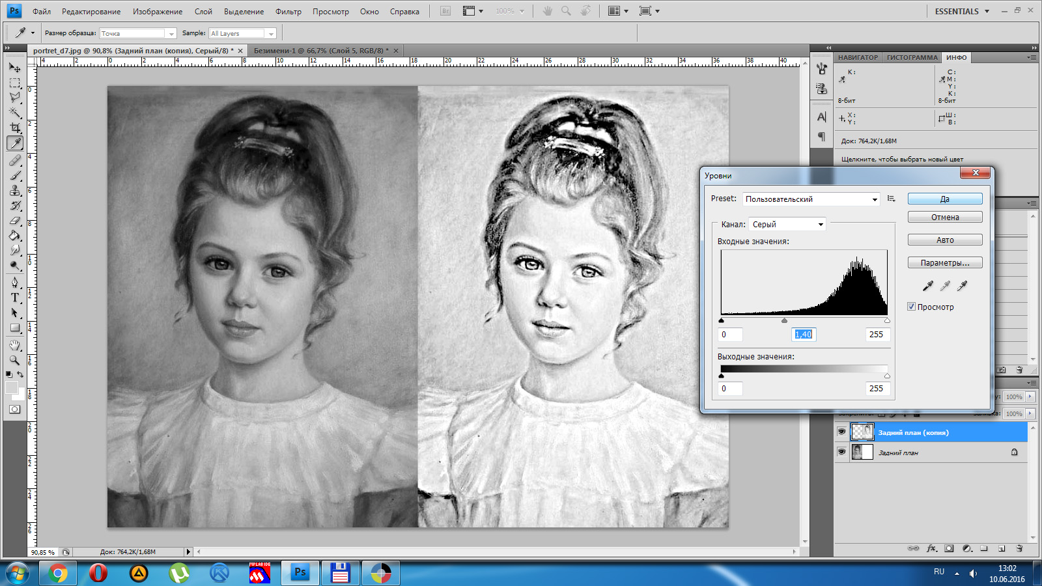Open the Фильтр menu
1042x586 pixels.
point(288,11)
